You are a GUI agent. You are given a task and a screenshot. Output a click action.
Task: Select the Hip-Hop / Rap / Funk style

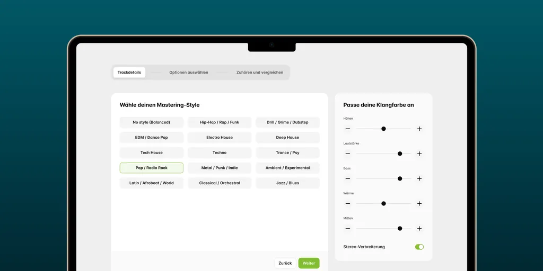click(220, 122)
